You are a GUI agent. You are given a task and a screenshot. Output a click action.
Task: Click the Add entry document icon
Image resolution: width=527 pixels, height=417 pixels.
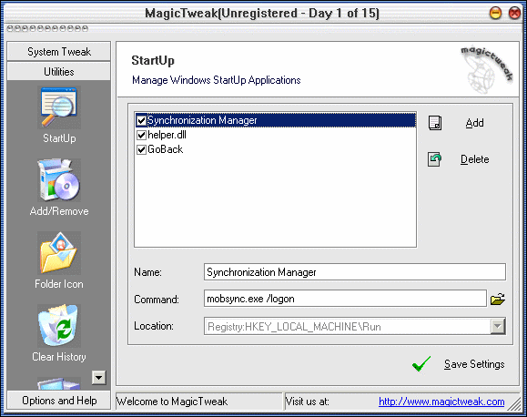tap(435, 123)
